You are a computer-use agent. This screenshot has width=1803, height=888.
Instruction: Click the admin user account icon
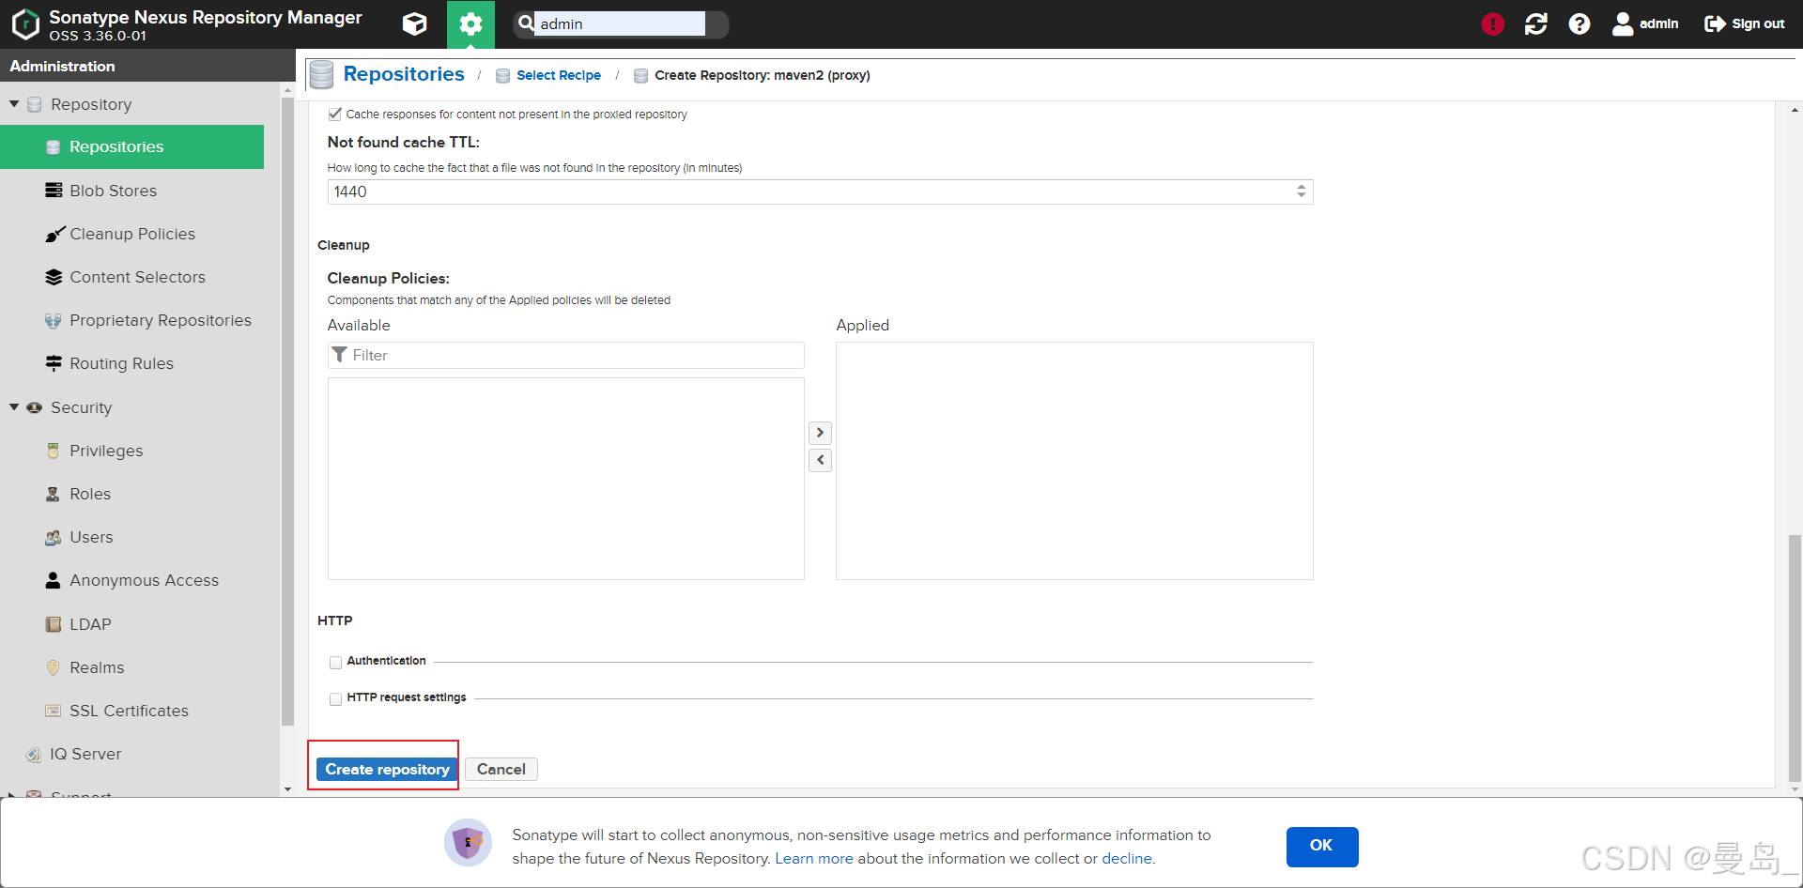(1622, 23)
